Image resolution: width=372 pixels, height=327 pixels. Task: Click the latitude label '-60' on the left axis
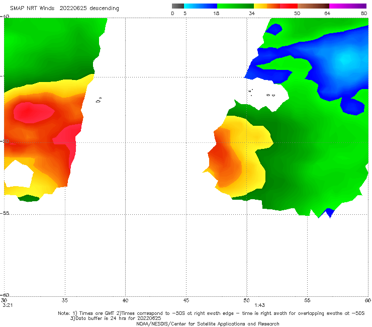coord(5,295)
